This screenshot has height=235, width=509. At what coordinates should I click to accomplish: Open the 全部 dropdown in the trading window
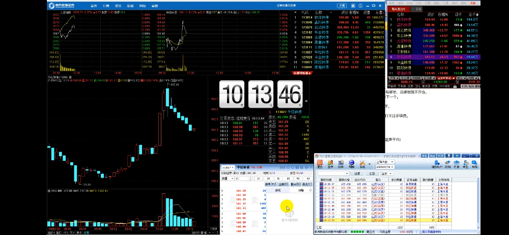click(387, 173)
